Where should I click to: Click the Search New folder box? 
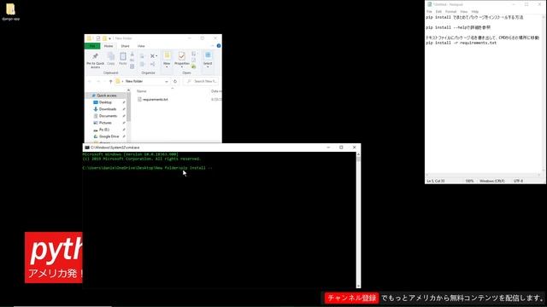point(201,81)
